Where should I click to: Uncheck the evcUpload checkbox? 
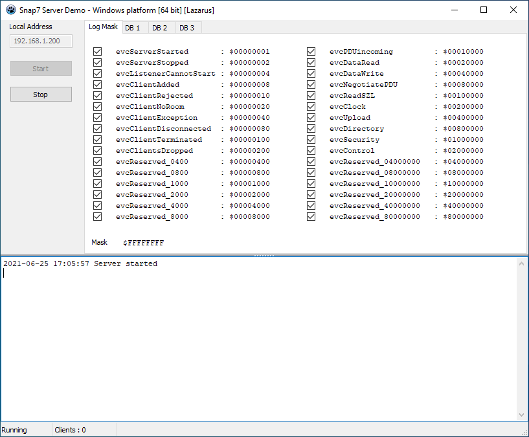(x=311, y=117)
